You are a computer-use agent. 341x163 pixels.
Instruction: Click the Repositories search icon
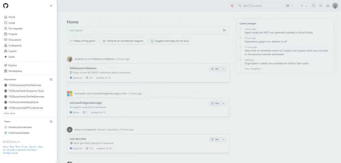[x=51, y=79]
